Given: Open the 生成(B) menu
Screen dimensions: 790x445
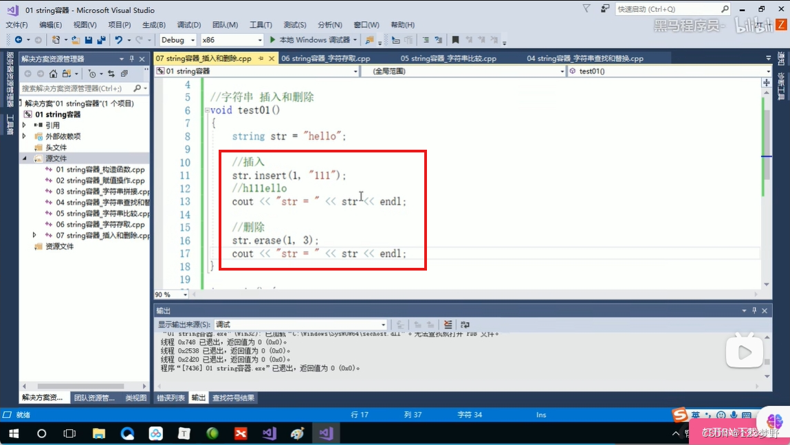Looking at the screenshot, I should (x=153, y=25).
